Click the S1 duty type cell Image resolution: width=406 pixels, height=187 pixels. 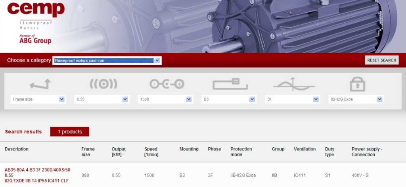[x=328, y=175]
